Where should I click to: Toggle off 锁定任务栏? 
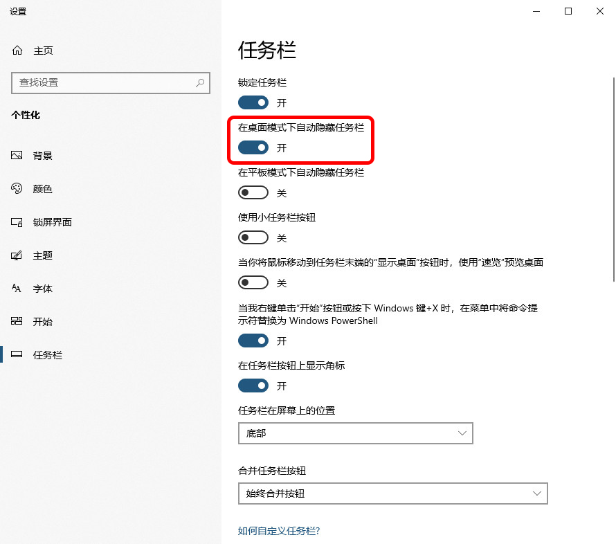253,102
